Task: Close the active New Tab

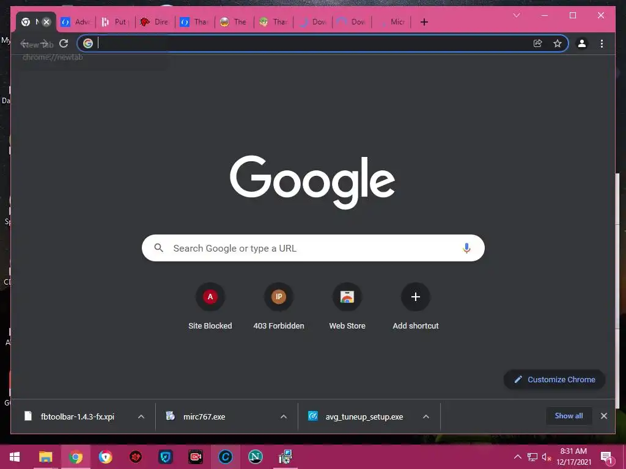Action: tap(46, 22)
